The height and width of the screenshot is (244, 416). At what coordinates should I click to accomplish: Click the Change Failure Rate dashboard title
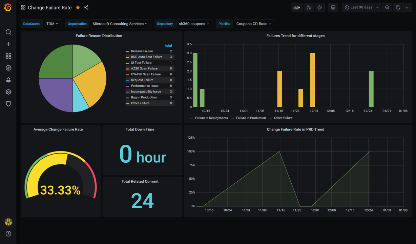[x=50, y=7]
